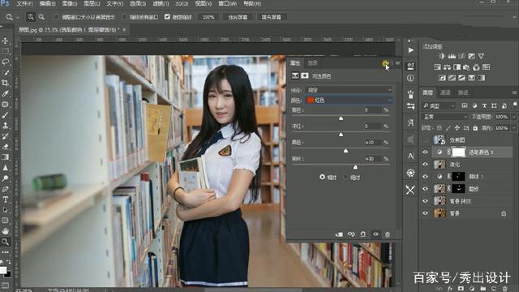
Task: Hide the background layer visibility eye
Action: pyautogui.click(x=425, y=213)
